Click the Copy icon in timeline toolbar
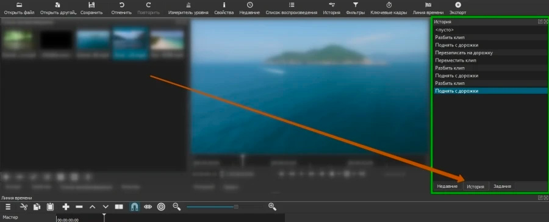This screenshot has width=549, height=222. (37, 207)
